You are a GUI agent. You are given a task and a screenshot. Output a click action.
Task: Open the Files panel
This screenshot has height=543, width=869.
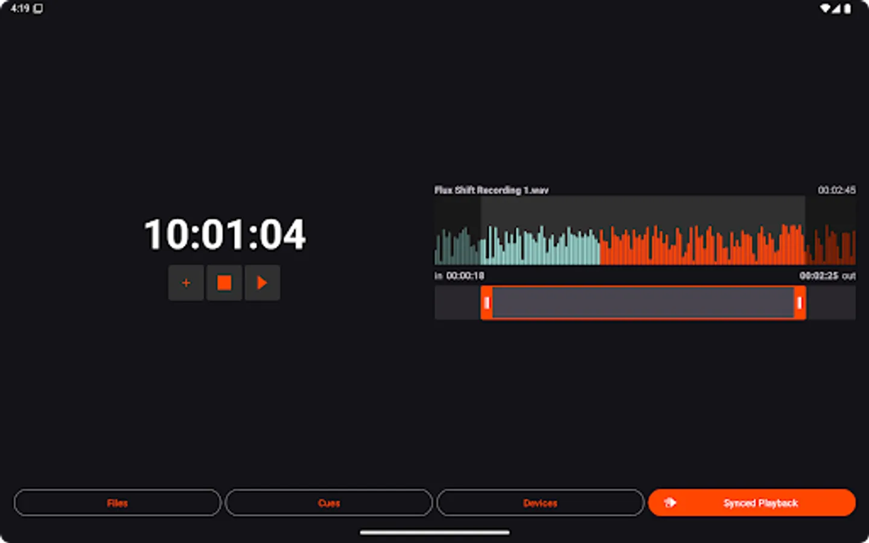tap(117, 503)
